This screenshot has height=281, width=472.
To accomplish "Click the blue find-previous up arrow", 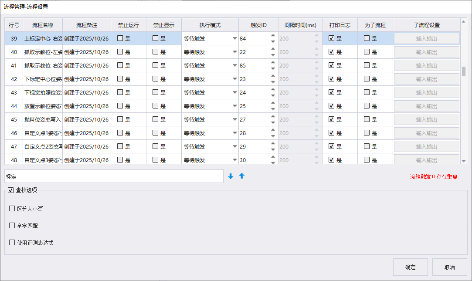I will [x=242, y=176].
